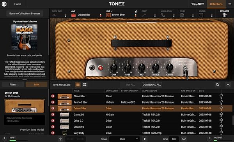Switch tone model list to grid view
Image resolution: width=234 pixels, height=142 pixels.
pos(85,85)
